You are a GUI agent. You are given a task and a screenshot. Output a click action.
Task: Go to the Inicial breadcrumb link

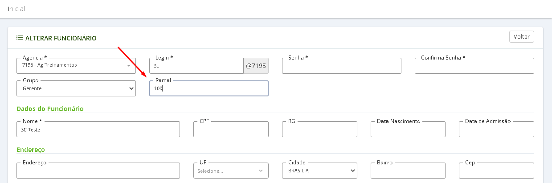[x=16, y=8]
